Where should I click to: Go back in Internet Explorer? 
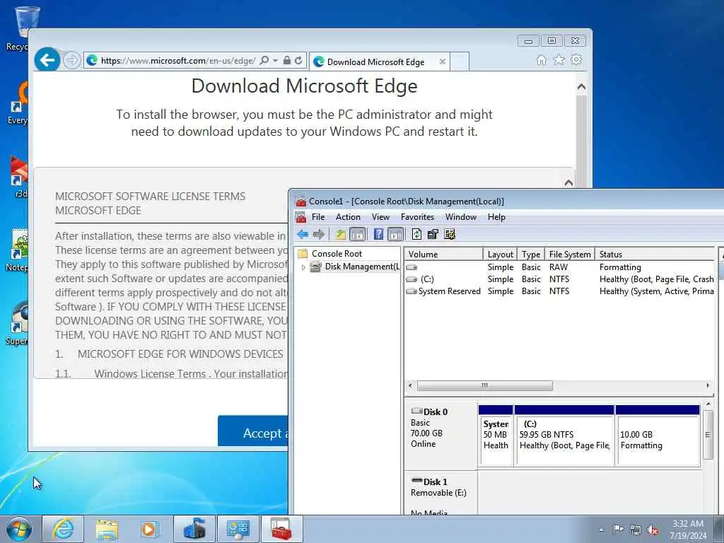pos(47,60)
